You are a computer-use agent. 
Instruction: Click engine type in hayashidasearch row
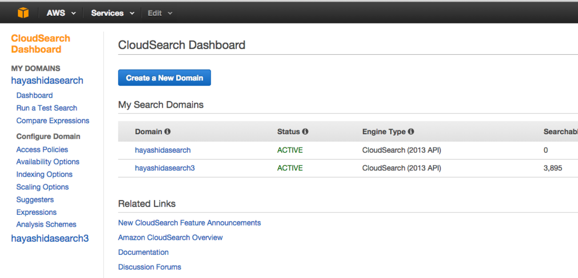point(402,150)
